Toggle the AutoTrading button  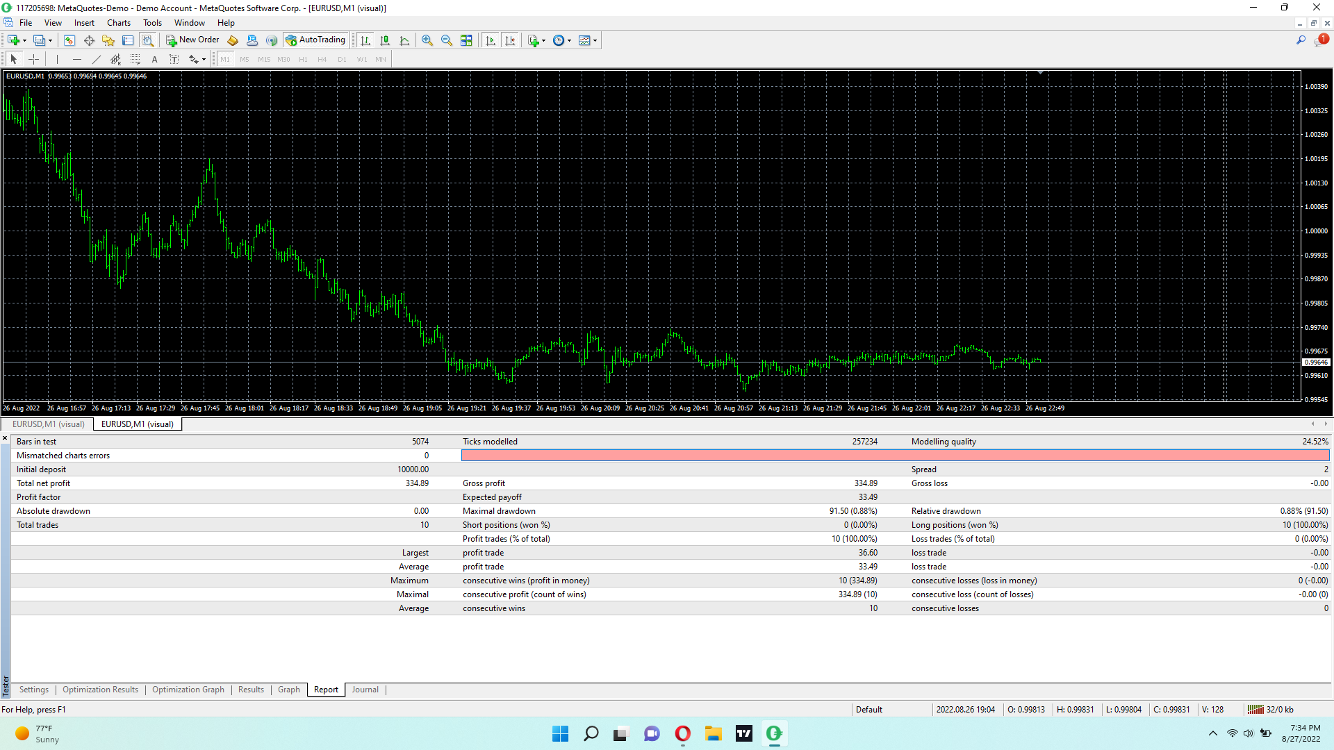point(315,40)
